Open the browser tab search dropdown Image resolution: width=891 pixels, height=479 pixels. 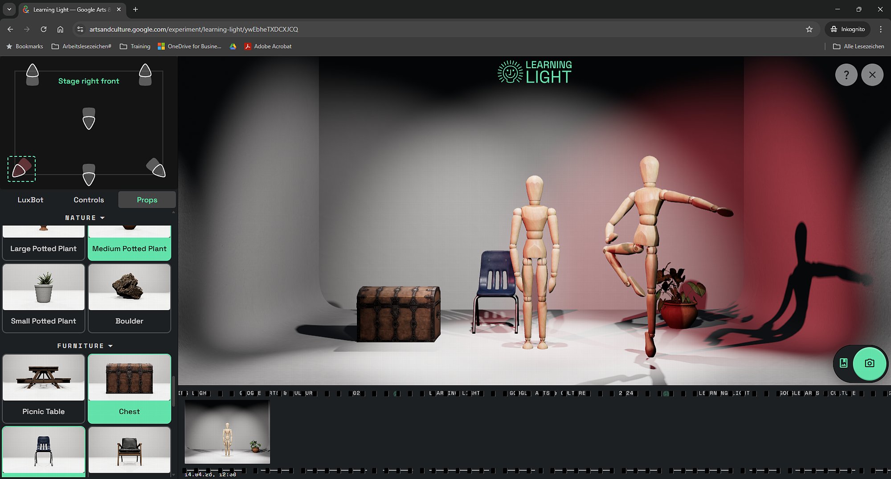[x=9, y=9]
